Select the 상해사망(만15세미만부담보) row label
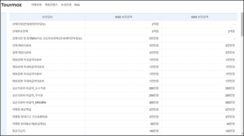This screenshot has width=244, height=136. tap(29, 24)
